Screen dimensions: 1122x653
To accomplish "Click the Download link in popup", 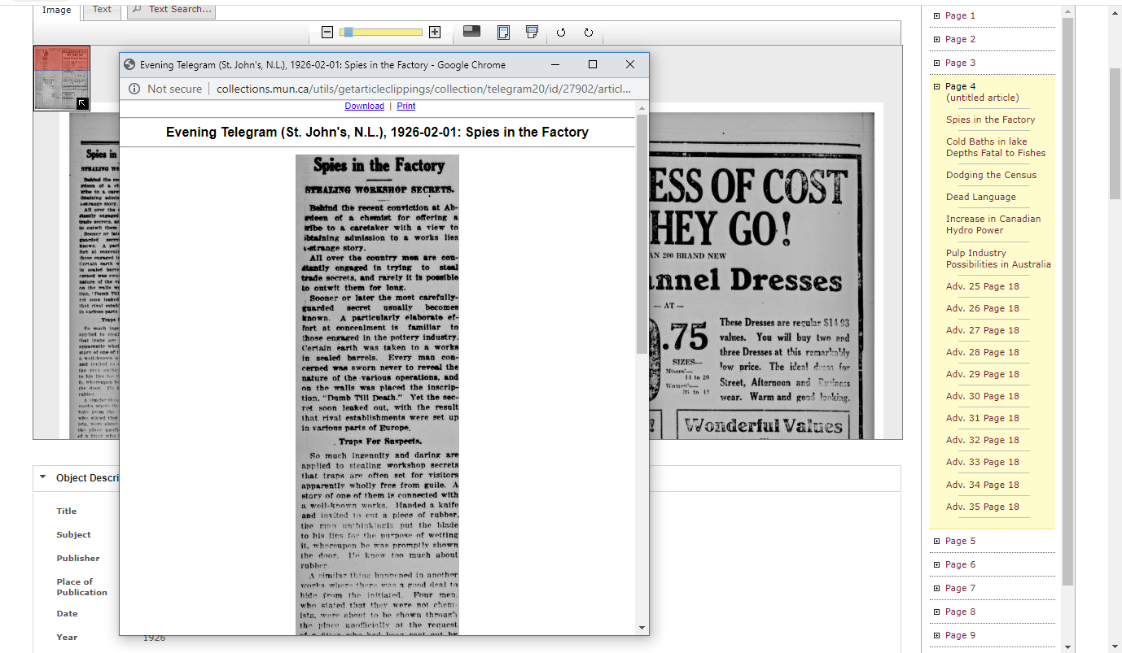I will click(364, 106).
